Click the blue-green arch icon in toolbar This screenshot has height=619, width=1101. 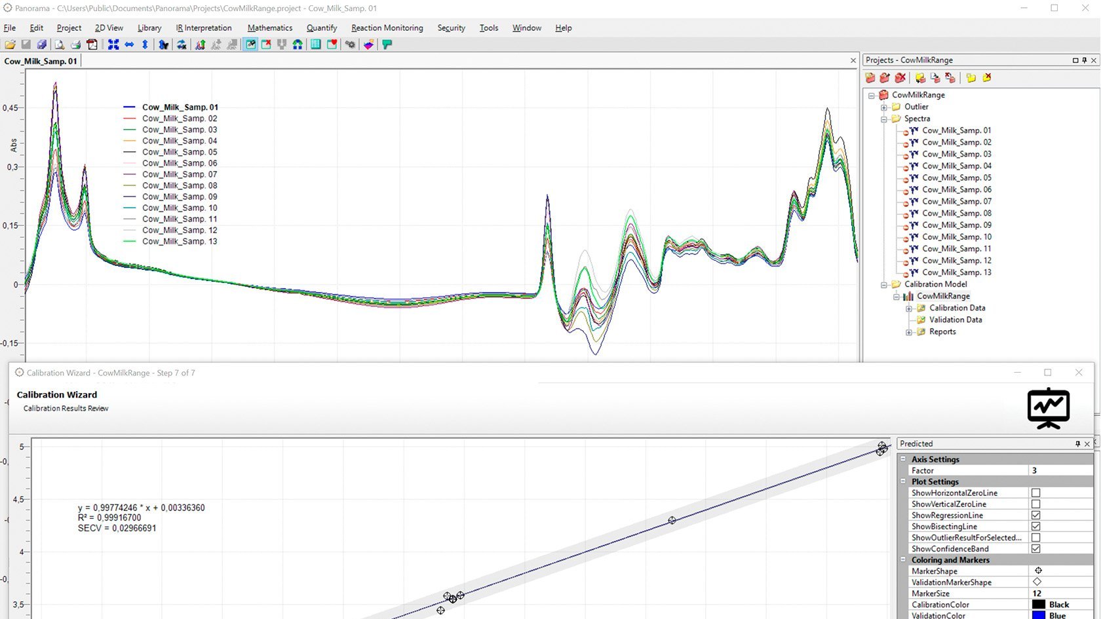(298, 45)
